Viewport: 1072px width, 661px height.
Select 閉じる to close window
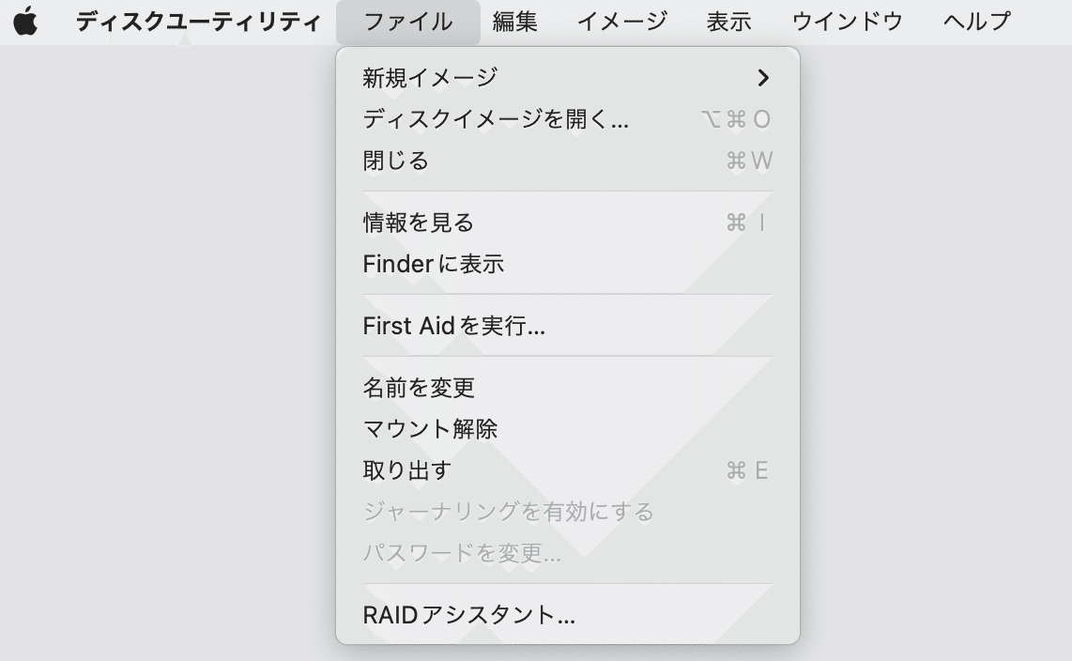point(396,161)
